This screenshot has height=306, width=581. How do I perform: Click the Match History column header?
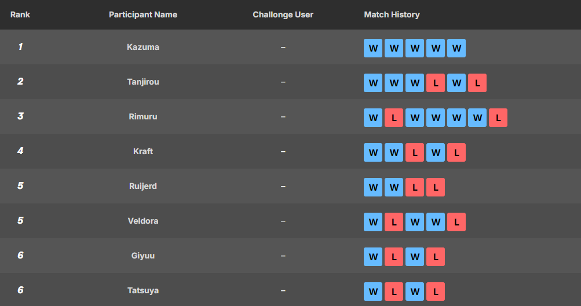392,14
